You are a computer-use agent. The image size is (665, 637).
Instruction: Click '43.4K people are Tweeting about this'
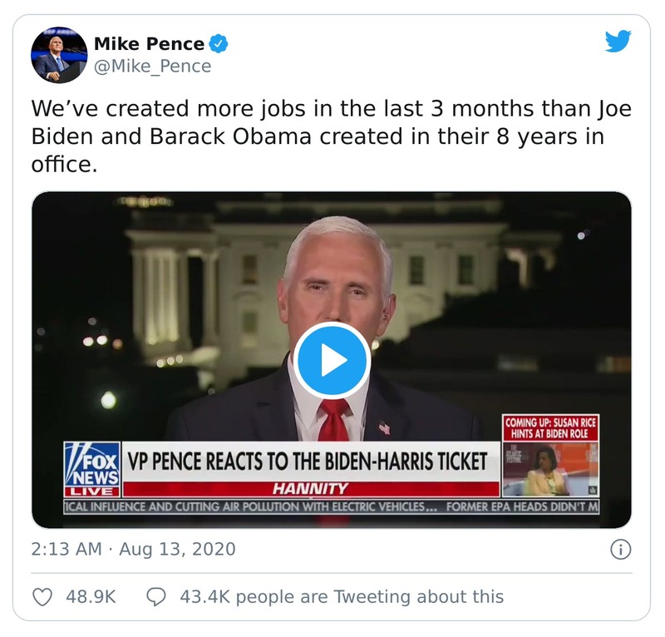[x=343, y=596]
